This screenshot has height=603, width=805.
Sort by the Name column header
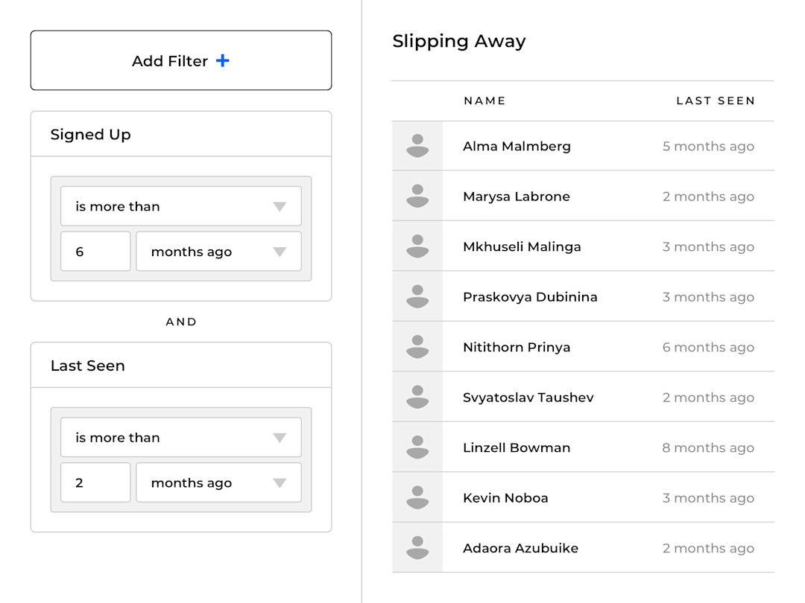[484, 100]
